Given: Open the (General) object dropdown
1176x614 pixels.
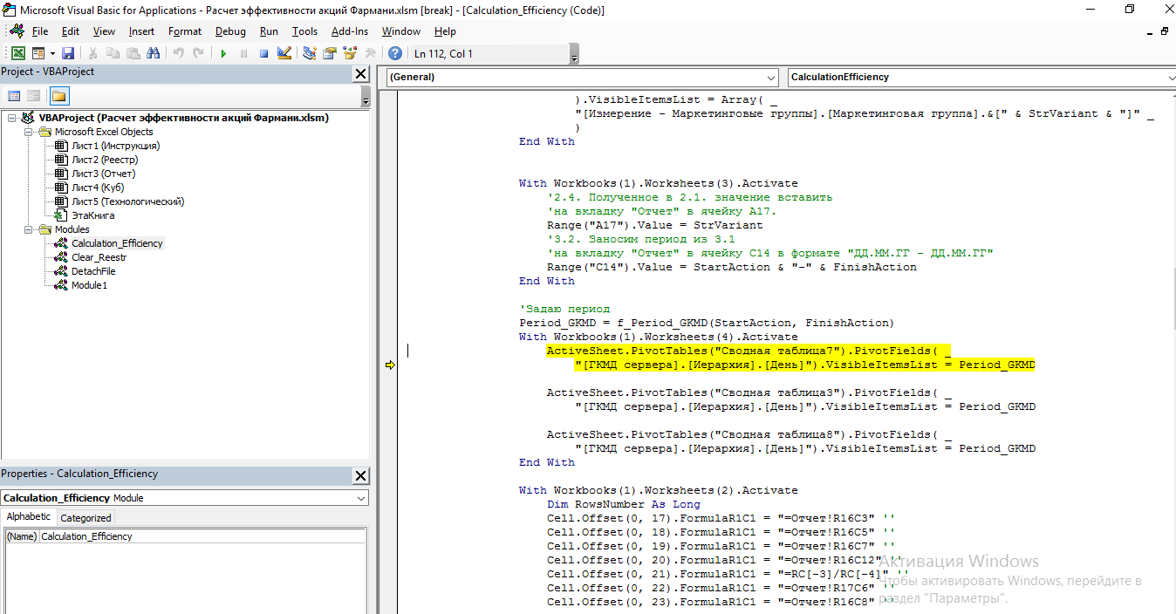Looking at the screenshot, I should [x=769, y=78].
